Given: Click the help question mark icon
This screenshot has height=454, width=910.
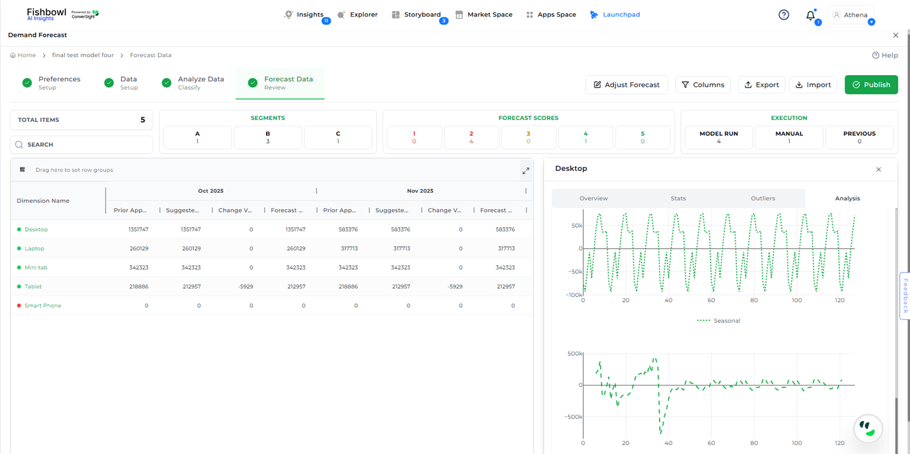Looking at the screenshot, I should (x=783, y=15).
